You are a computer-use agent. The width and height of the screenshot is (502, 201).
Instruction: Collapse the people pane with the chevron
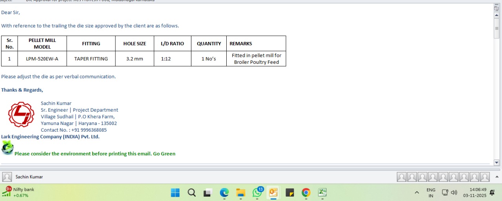click(x=496, y=177)
